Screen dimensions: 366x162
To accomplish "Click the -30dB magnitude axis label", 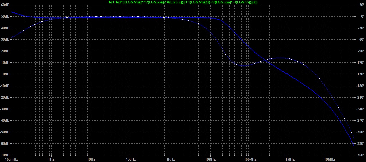I will coord(5,109).
